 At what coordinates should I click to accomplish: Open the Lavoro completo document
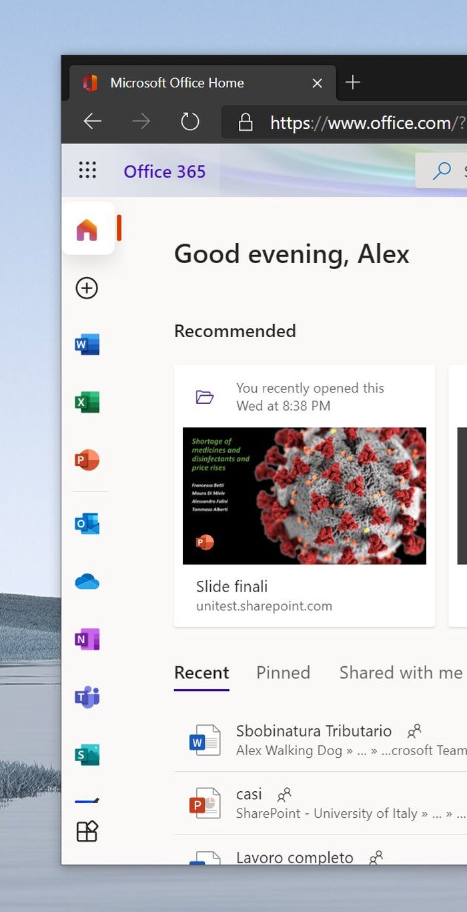point(295,857)
